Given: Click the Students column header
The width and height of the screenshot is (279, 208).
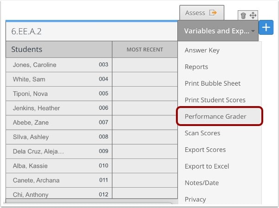Looking at the screenshot, I should (59, 50).
